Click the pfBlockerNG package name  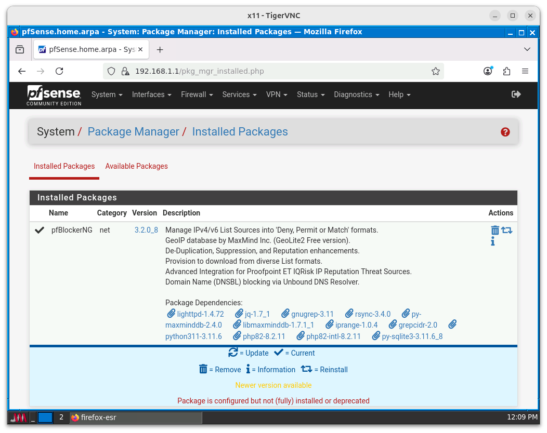click(x=72, y=231)
